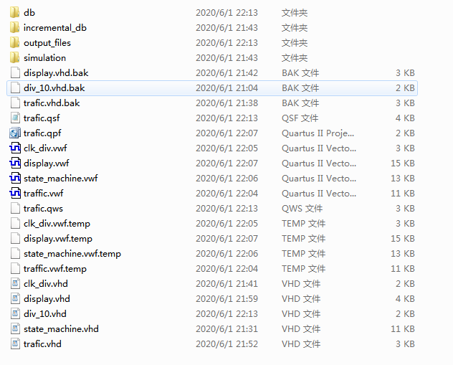Click the "13 KB" size of state_machine.vwf.temp
Image resolution: width=453 pixels, height=365 pixels.
pos(403,253)
